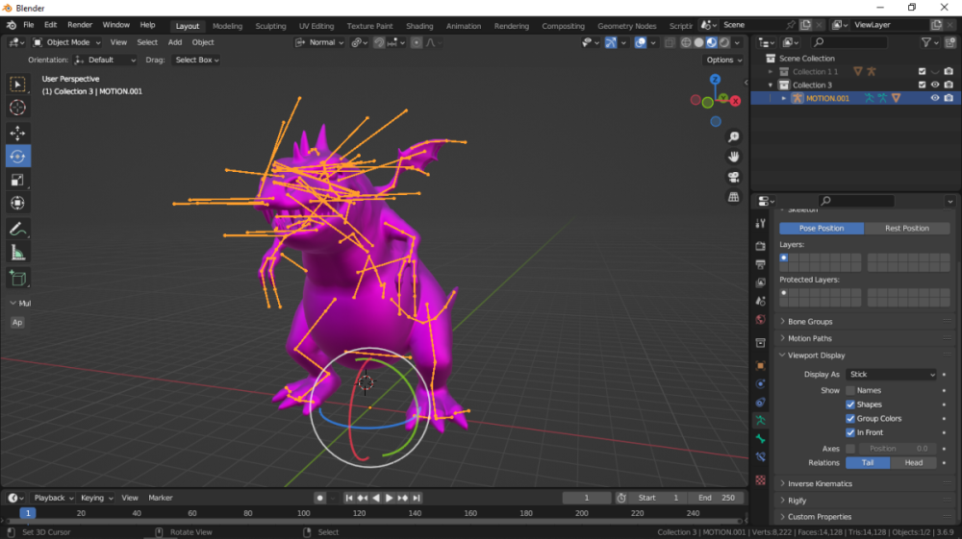The height and width of the screenshot is (539, 962).
Task: Open the Object Mode dropdown
Action: 66,42
